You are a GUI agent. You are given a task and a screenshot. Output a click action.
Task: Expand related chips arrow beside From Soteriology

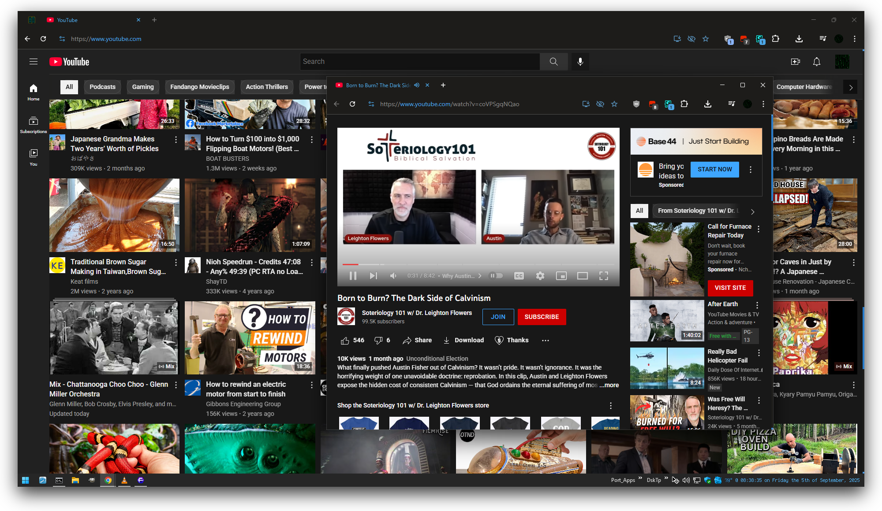pos(753,211)
